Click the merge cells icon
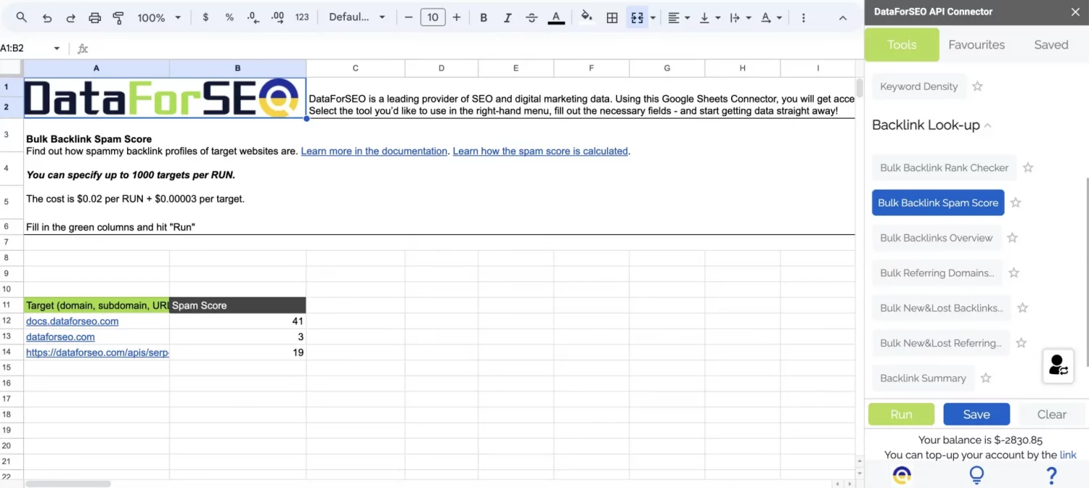 click(637, 17)
